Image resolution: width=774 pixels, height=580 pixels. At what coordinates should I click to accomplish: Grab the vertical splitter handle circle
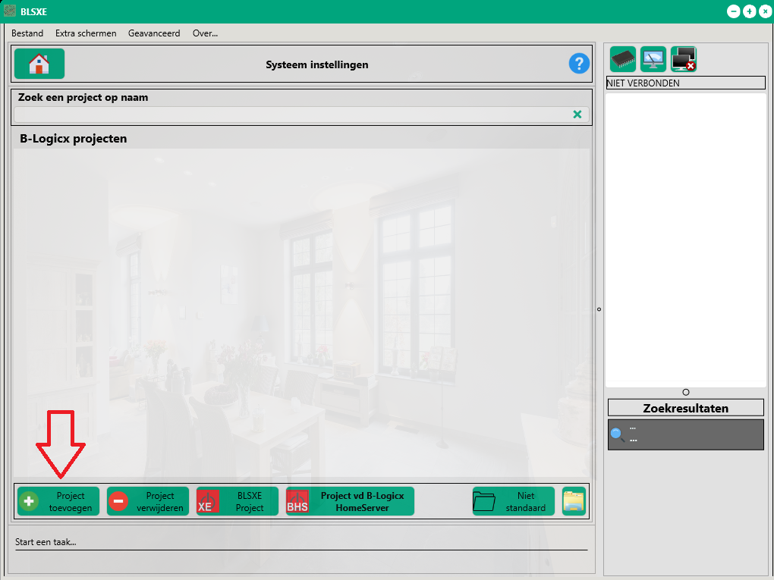[599, 309]
